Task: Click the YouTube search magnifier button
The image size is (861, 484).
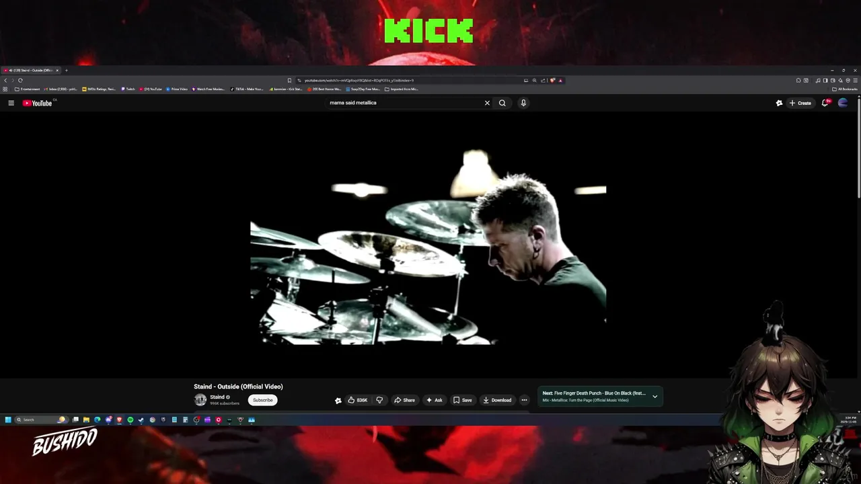Action: [502, 103]
